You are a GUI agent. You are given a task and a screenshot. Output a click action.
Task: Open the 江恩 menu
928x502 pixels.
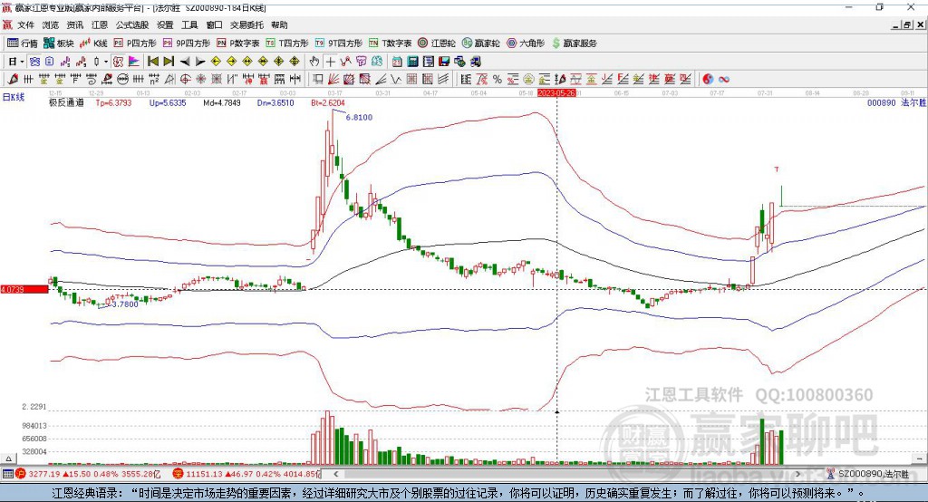click(x=100, y=24)
